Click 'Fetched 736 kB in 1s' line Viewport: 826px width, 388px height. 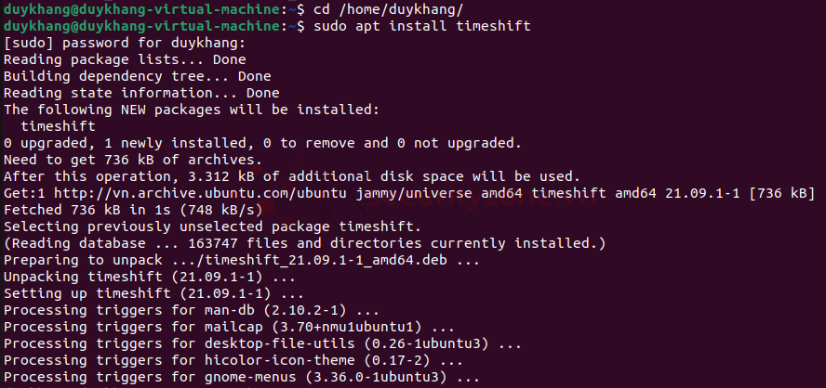(133, 211)
